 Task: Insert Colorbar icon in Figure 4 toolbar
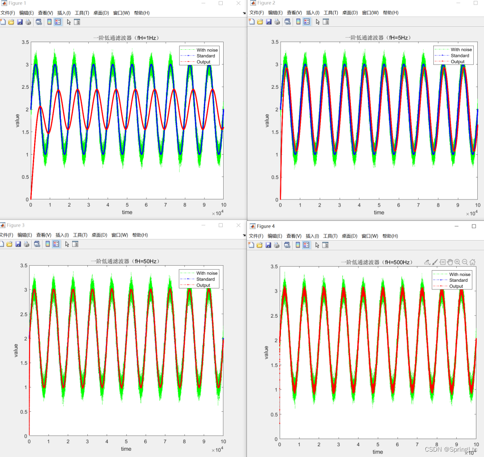(298, 245)
